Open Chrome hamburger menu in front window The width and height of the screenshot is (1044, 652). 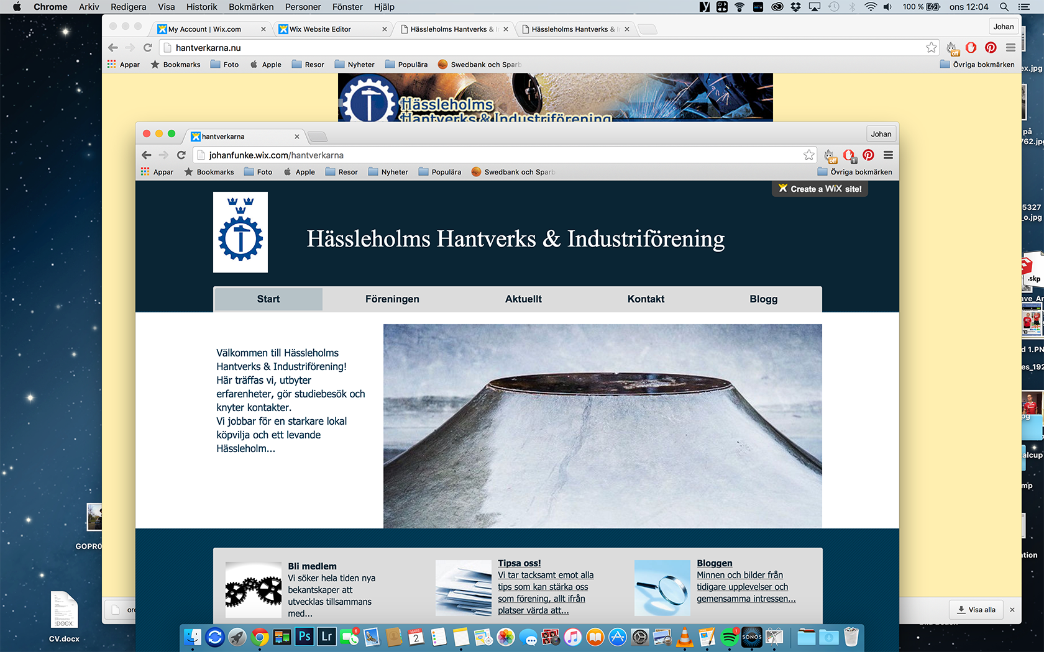tap(888, 155)
